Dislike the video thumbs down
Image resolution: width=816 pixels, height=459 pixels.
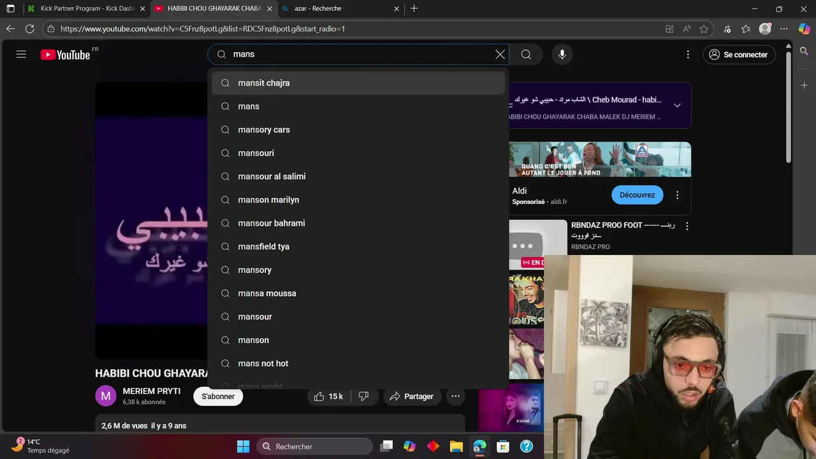(x=363, y=397)
